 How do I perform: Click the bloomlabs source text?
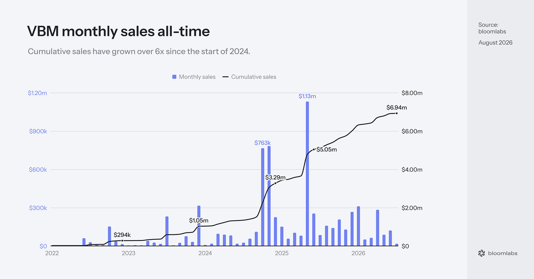(x=492, y=32)
